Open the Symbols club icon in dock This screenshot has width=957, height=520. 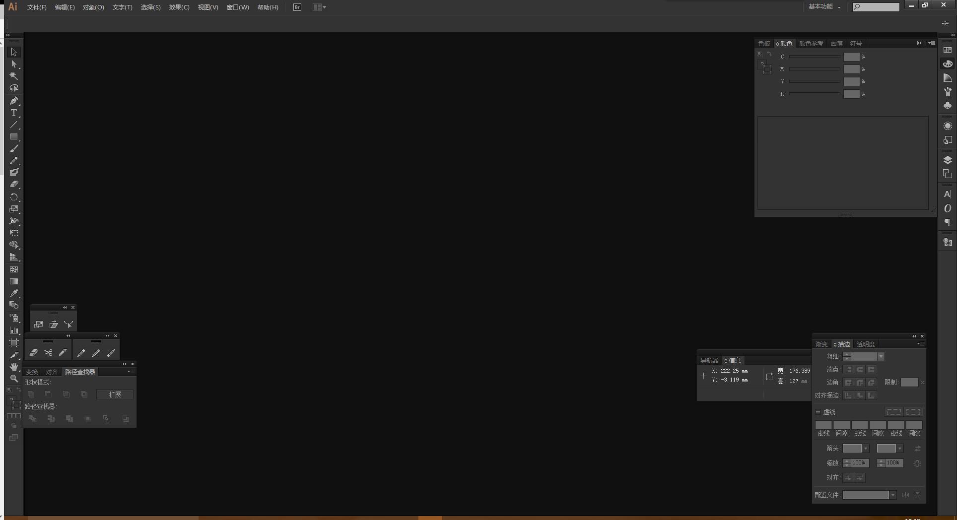coord(948,106)
